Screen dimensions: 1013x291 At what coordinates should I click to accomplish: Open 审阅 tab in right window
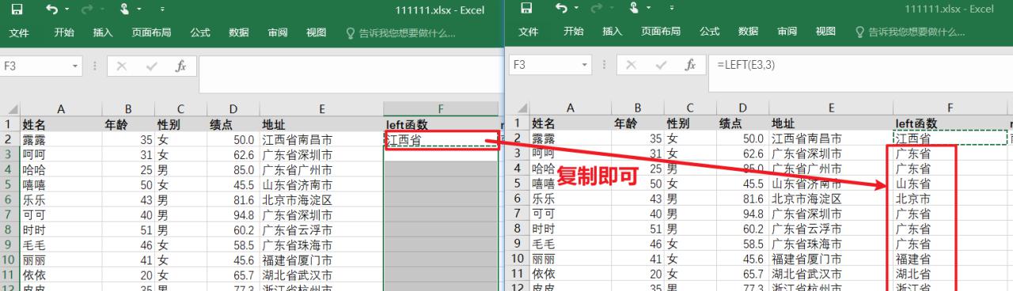pos(787,32)
